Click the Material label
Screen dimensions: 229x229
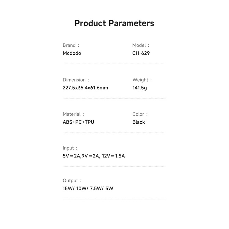tap(72, 114)
